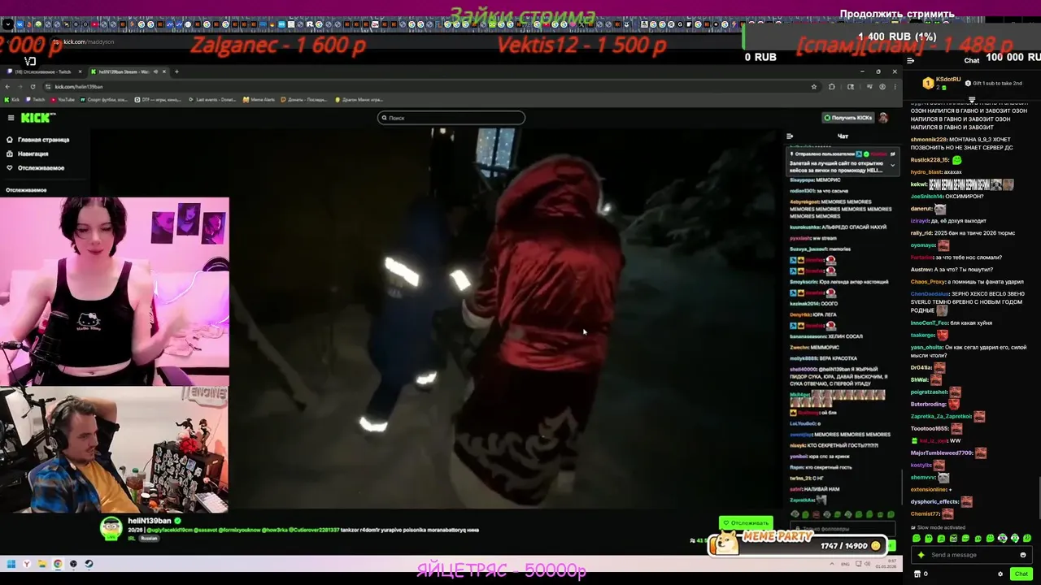The image size is (1041, 585).
Task: Open the YouTube bookmark
Action: coord(62,99)
